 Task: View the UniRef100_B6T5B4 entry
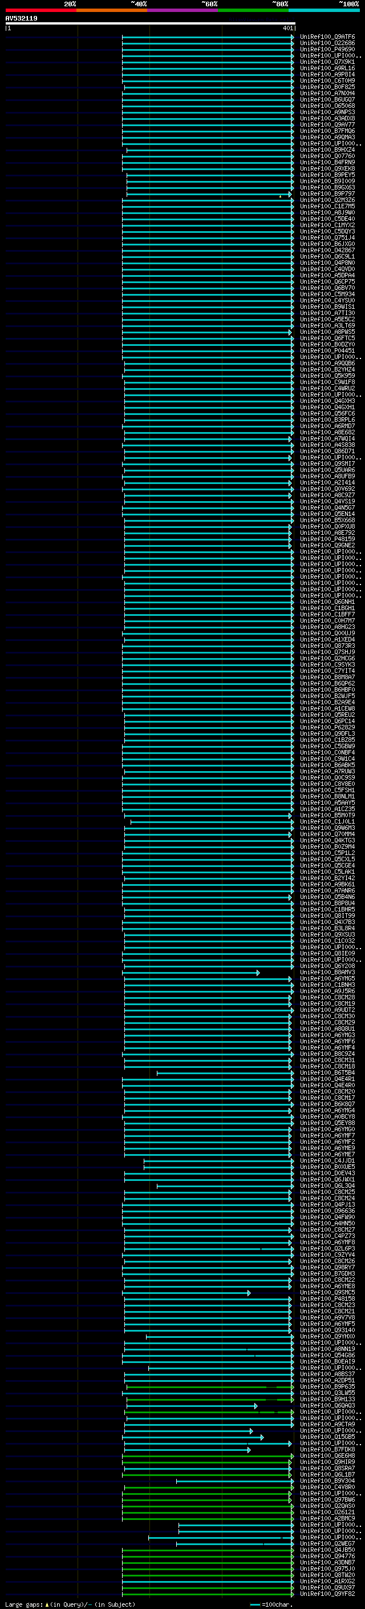(327, 1073)
